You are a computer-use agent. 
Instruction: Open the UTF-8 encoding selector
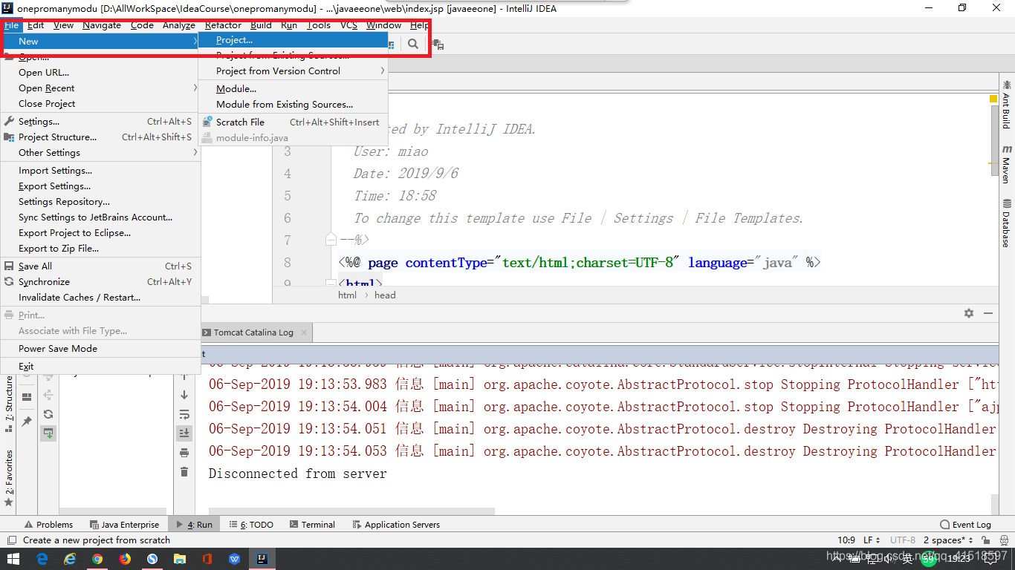[903, 540]
